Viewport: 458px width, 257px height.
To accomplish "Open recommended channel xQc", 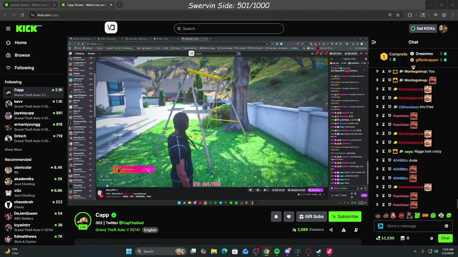I will pos(34,193).
